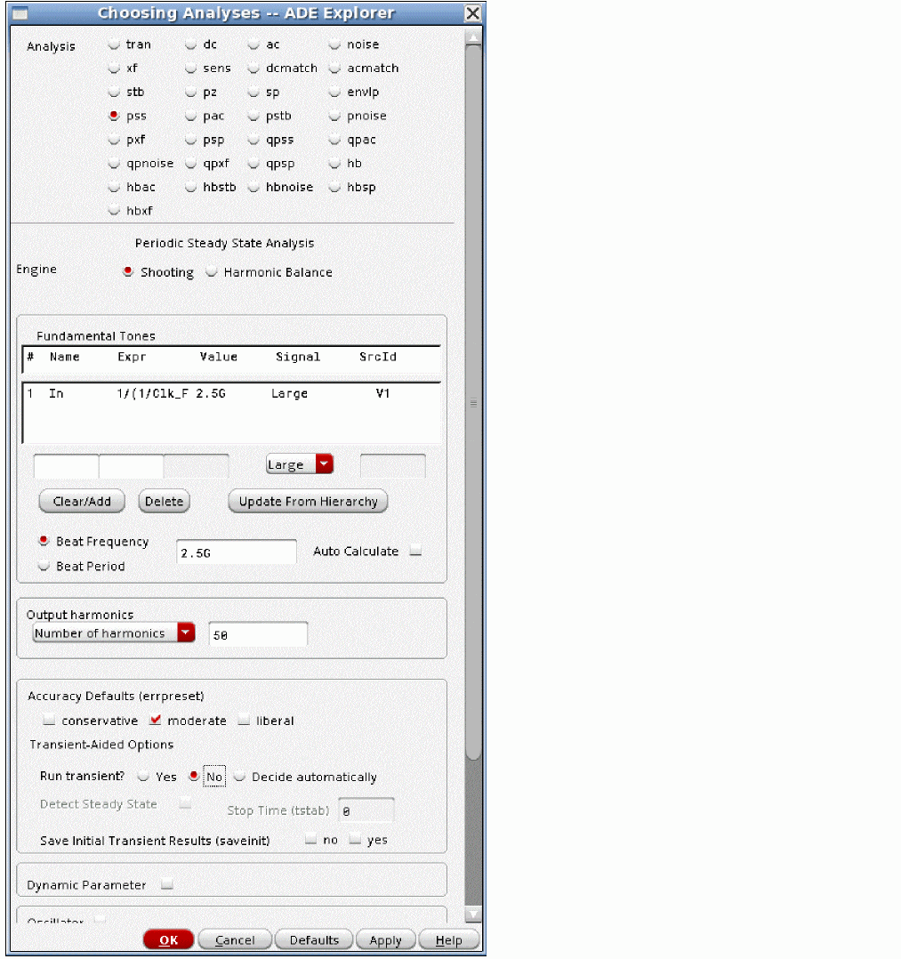Image resolution: width=901 pixels, height=959 pixels.
Task: Check saveinit yes checkbox
Action: [355, 839]
